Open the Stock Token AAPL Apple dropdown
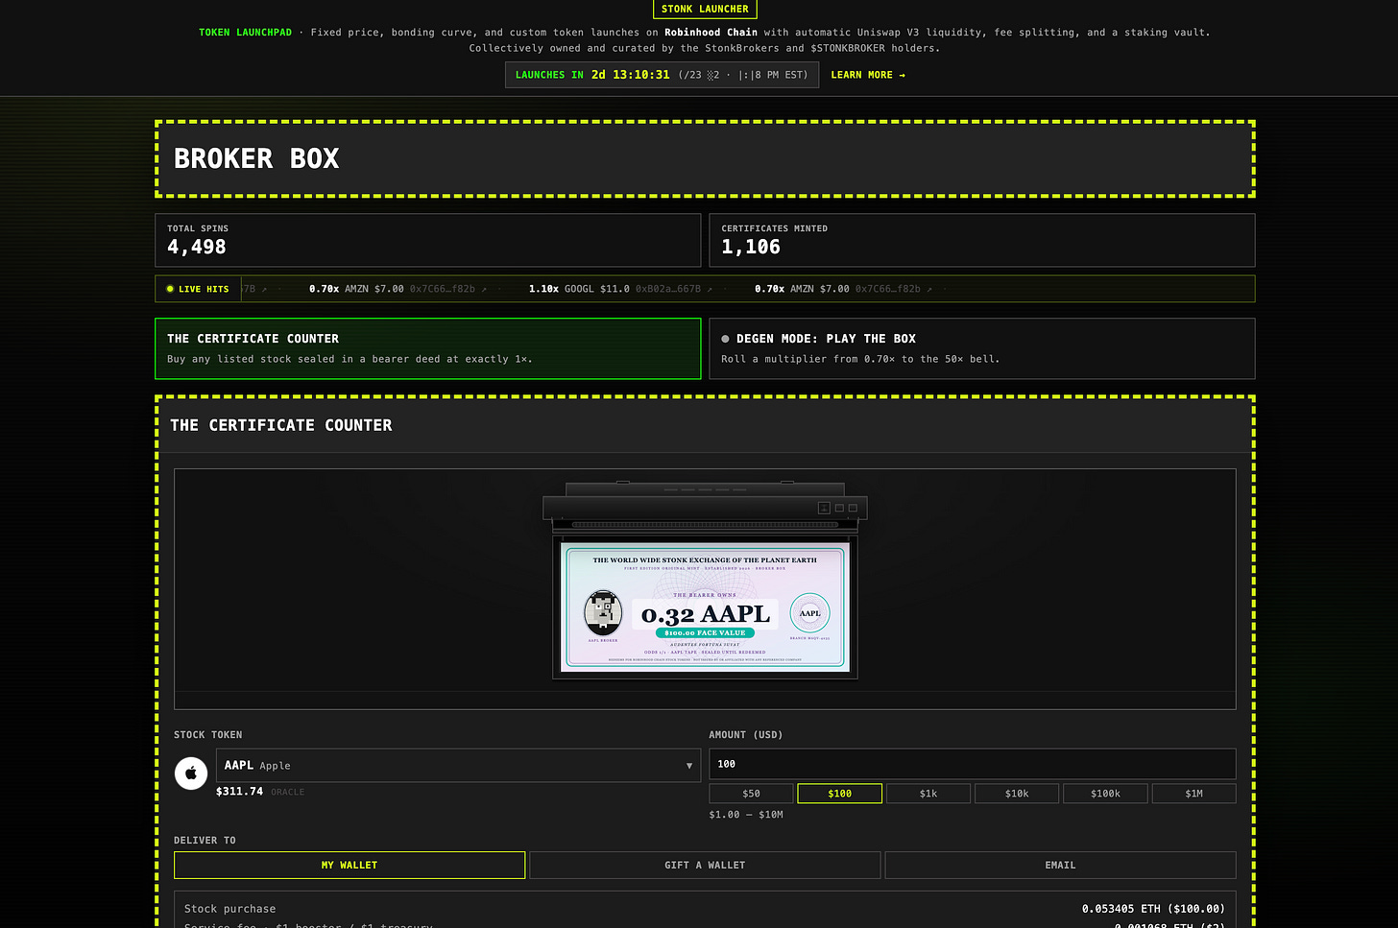 tap(458, 766)
